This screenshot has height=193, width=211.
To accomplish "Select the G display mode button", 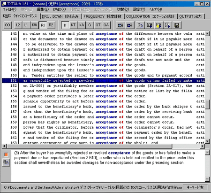I will click(90, 25).
